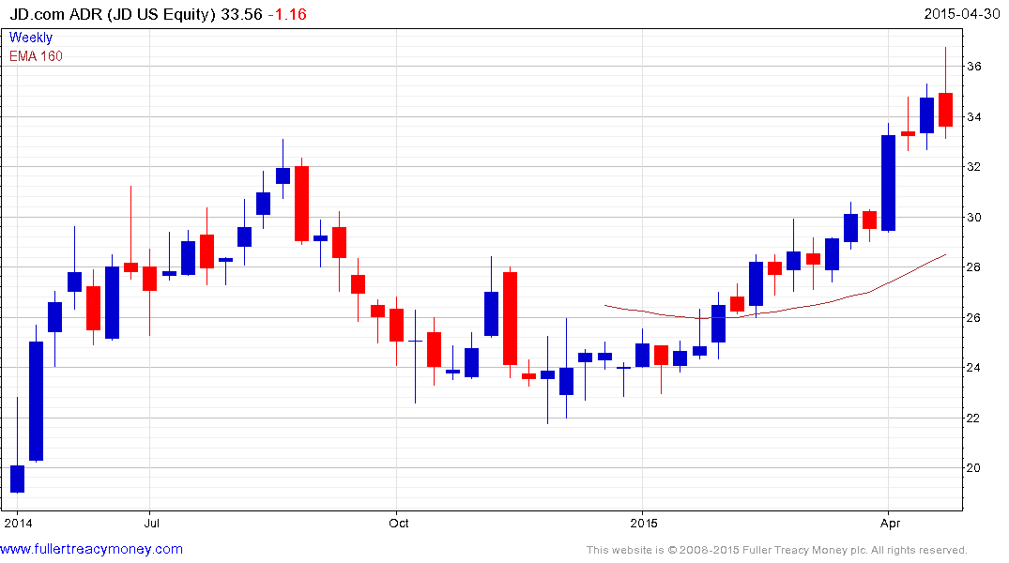Image resolution: width=1009 pixels, height=563 pixels.
Task: Select the tall blue candle just after April 2015
Action: (x=888, y=183)
